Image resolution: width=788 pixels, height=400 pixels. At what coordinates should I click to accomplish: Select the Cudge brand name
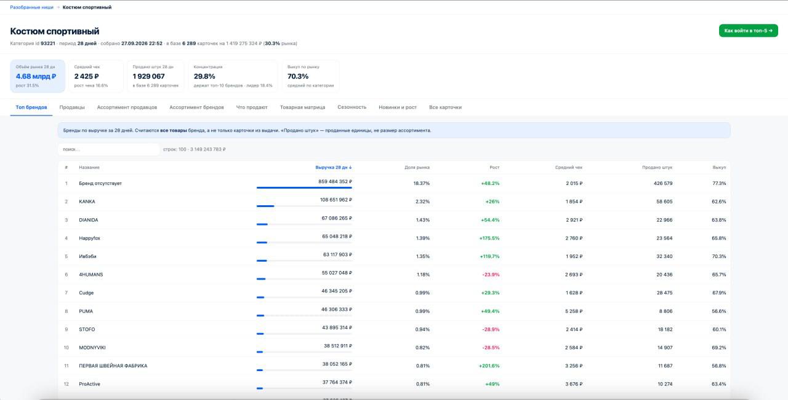(x=86, y=293)
